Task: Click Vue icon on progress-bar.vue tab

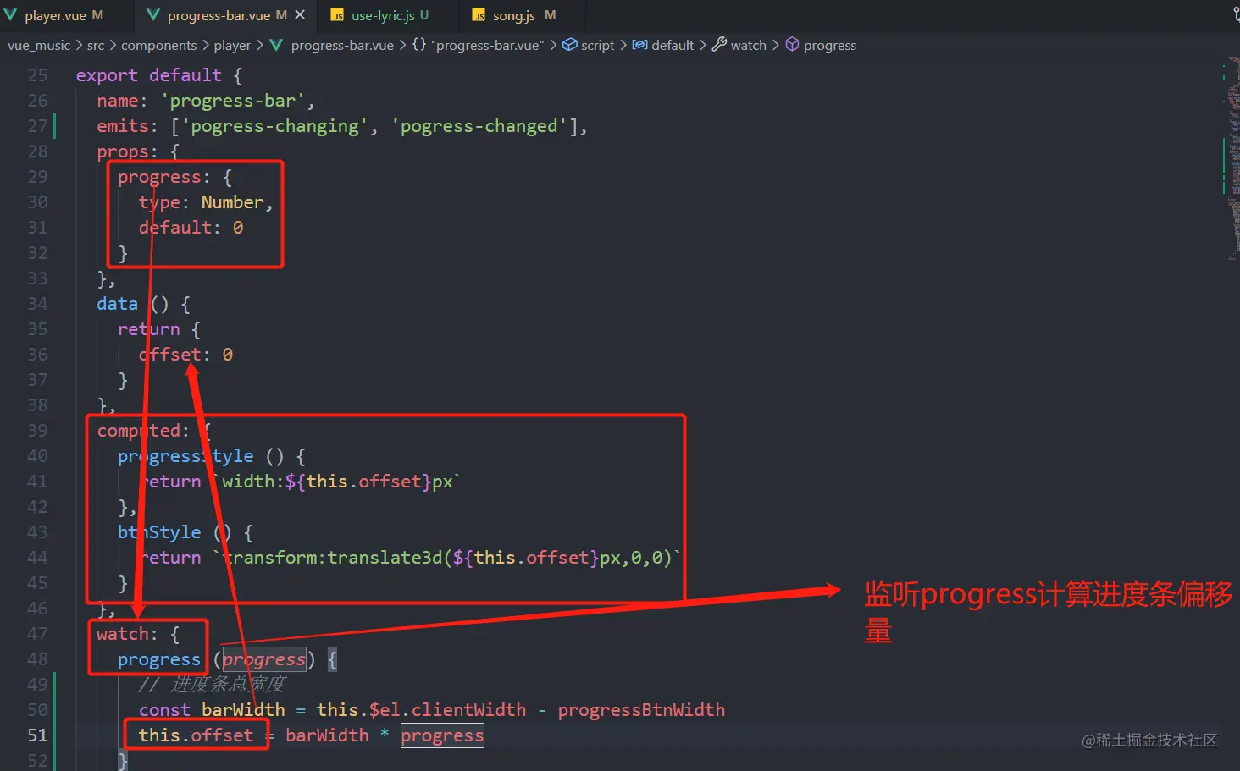Action: click(x=153, y=15)
